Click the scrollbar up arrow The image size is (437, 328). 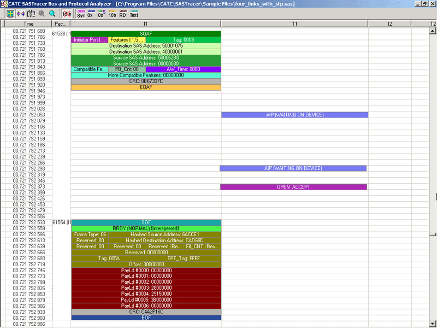point(432,31)
